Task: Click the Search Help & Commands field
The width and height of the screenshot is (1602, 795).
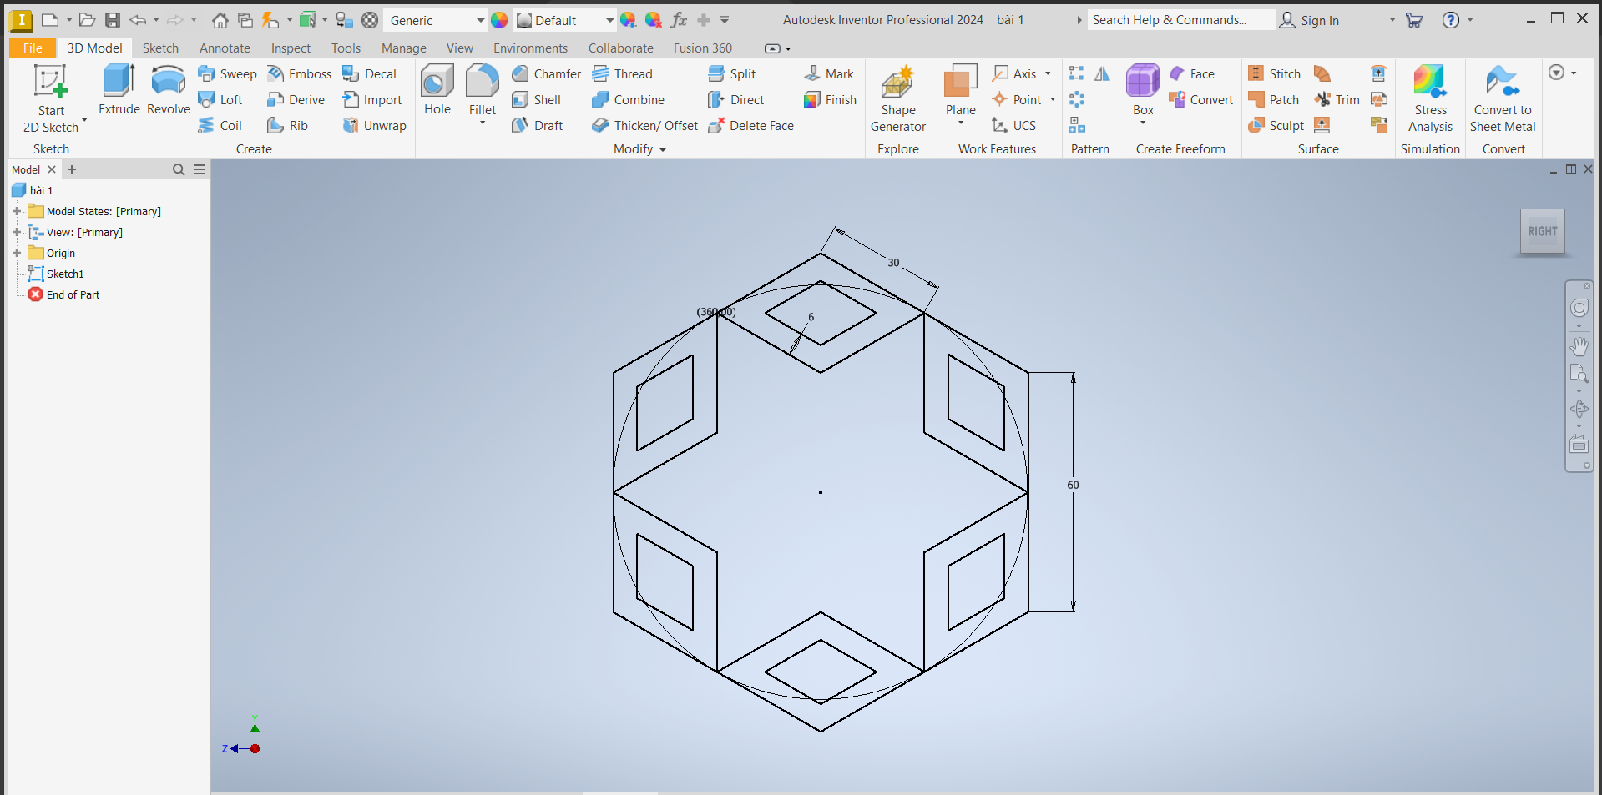Action: [x=1180, y=20]
